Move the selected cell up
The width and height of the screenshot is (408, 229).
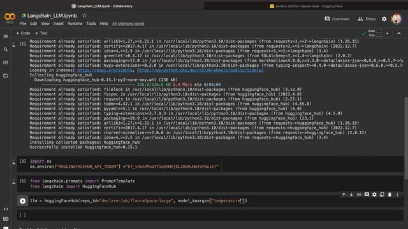(x=344, y=195)
